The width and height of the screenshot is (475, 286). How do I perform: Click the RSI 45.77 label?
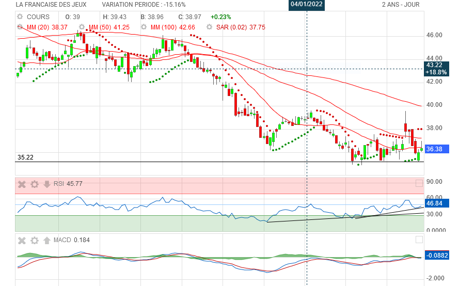point(68,184)
